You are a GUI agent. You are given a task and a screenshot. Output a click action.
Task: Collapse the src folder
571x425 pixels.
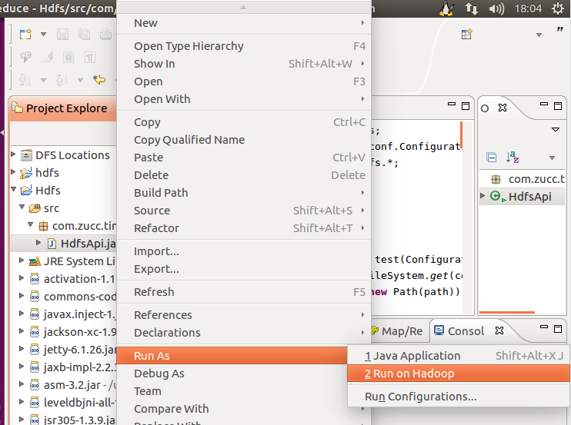22,207
